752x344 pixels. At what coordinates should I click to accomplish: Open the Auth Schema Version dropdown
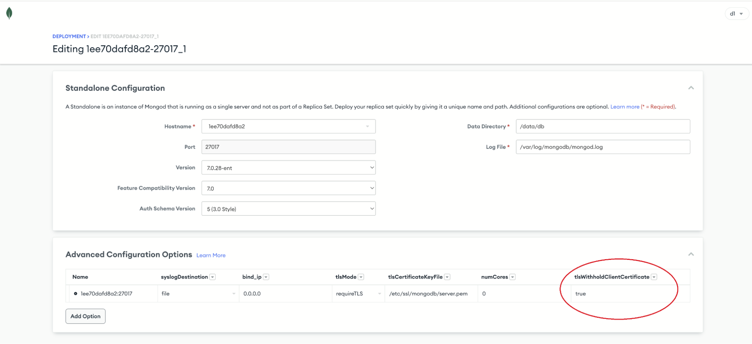point(289,209)
